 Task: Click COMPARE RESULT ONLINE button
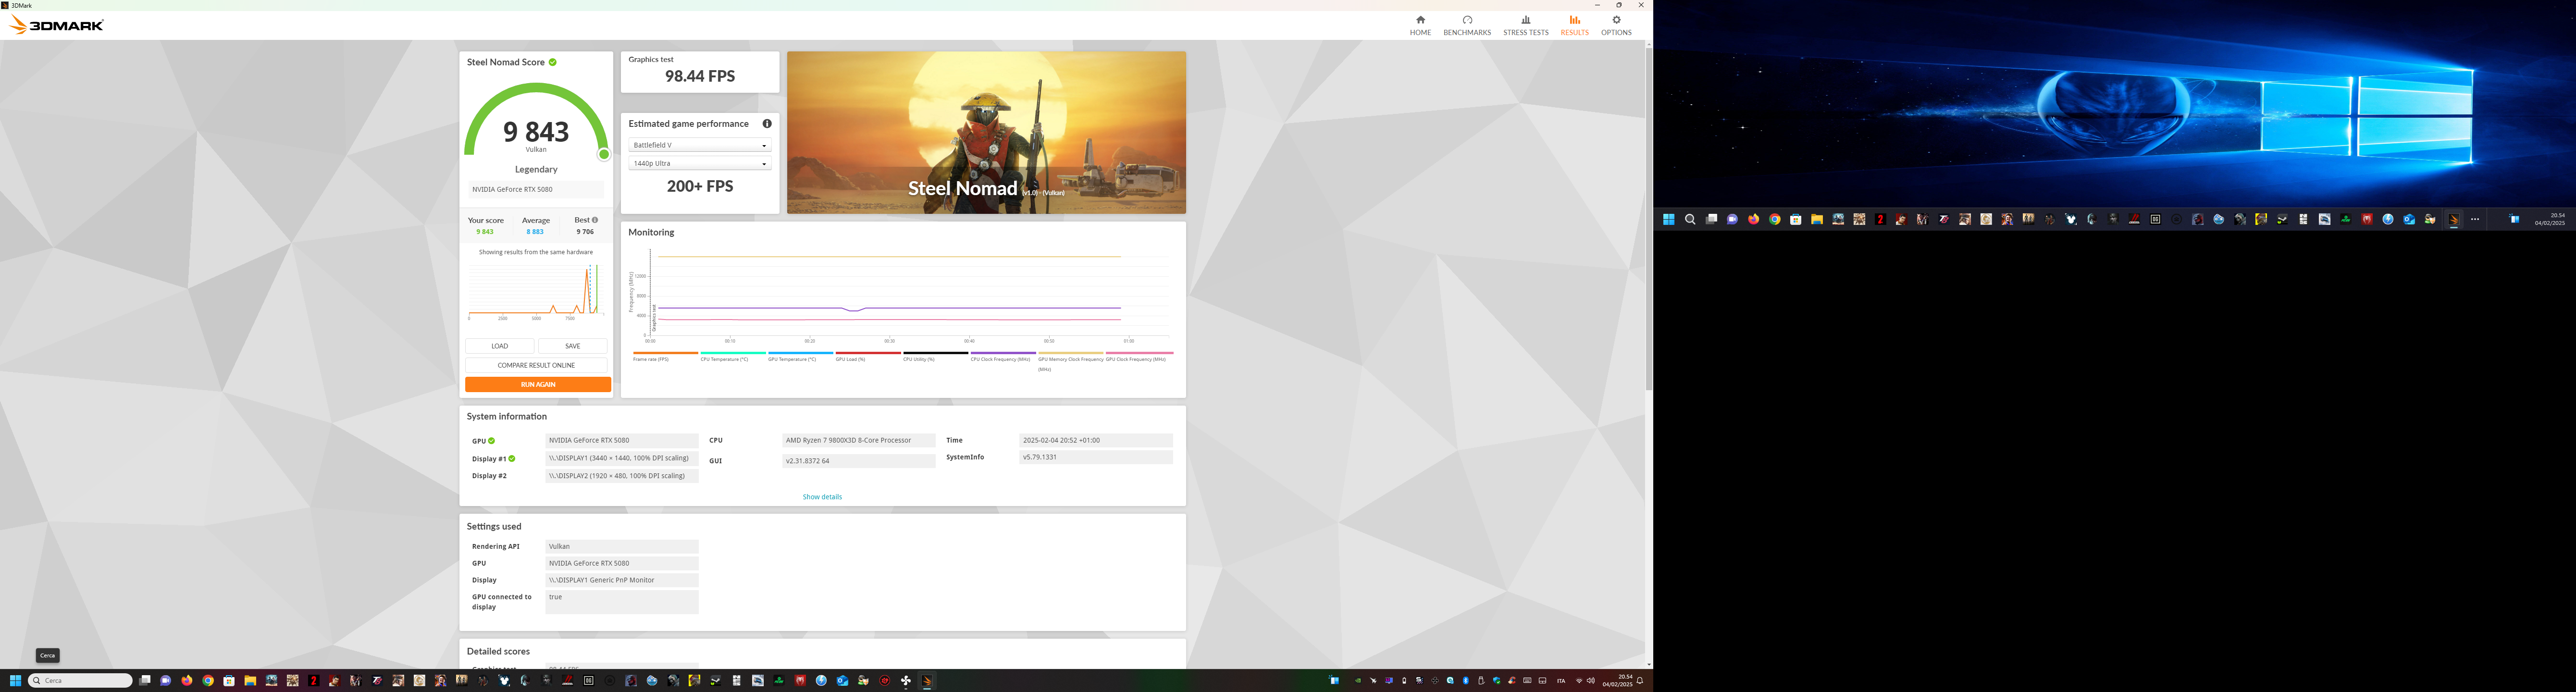537,365
